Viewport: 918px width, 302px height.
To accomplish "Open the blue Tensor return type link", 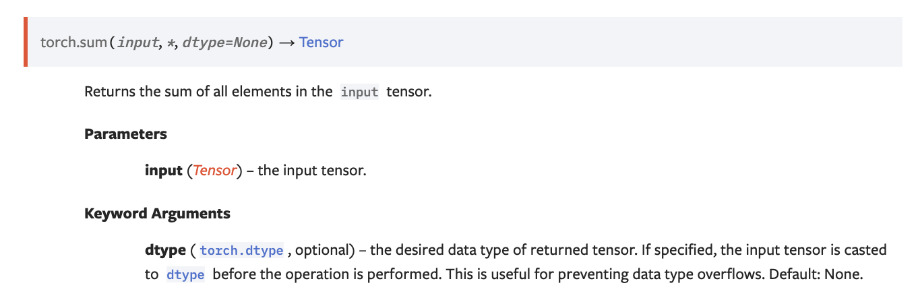I will (322, 42).
